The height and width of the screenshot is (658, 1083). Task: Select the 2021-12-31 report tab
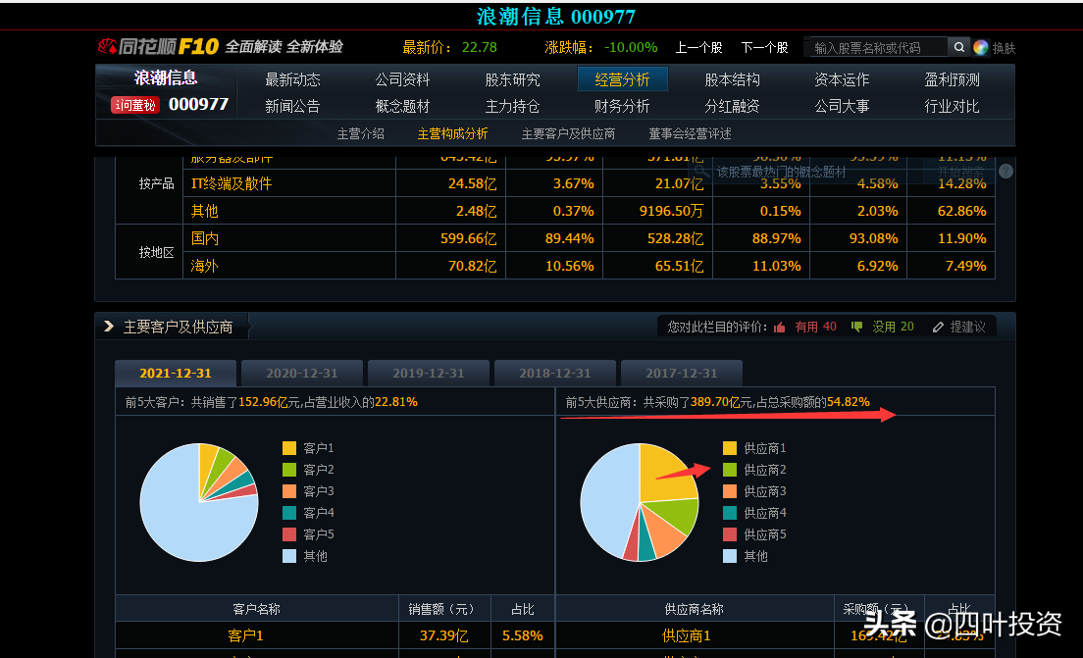(x=176, y=373)
